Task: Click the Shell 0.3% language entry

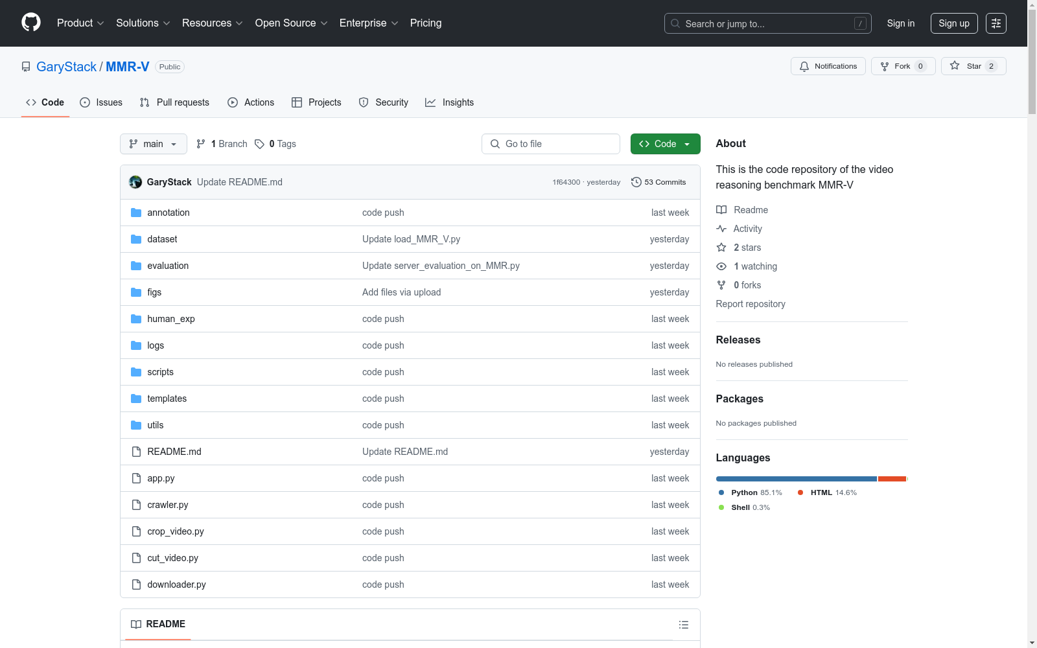Action: point(744,507)
